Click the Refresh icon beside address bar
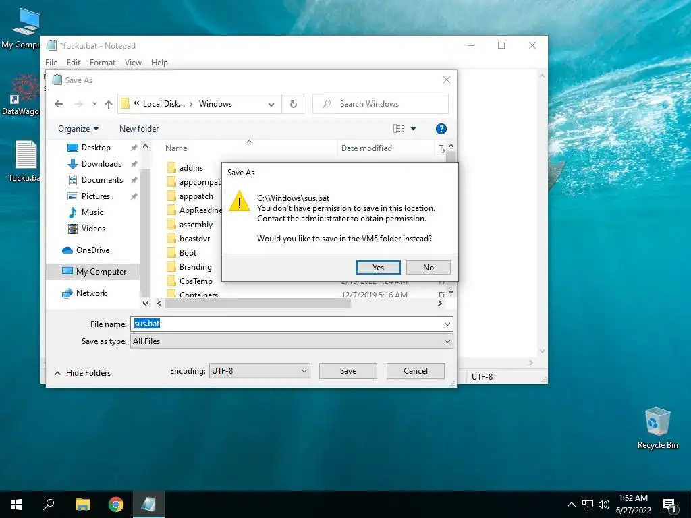The image size is (691, 518). point(293,104)
